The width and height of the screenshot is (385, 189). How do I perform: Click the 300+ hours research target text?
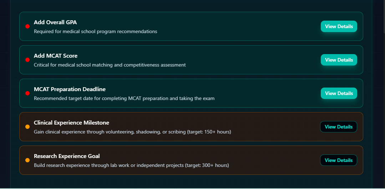pos(131,165)
